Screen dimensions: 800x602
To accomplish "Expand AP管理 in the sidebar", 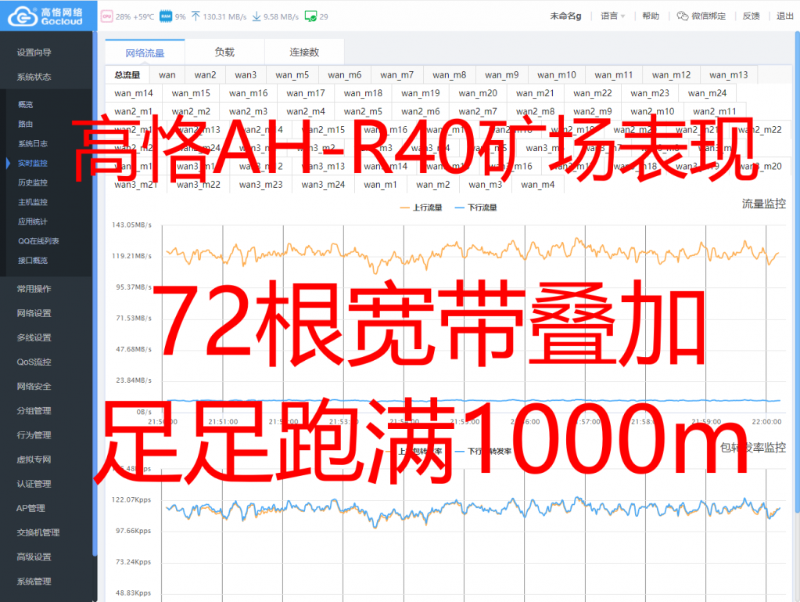I will (30, 509).
